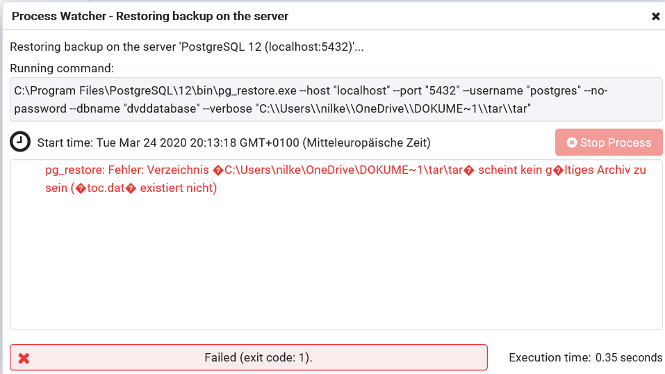Click the 'Restoring backup on the server' description line
The width and height of the screenshot is (665, 374).
point(186,47)
